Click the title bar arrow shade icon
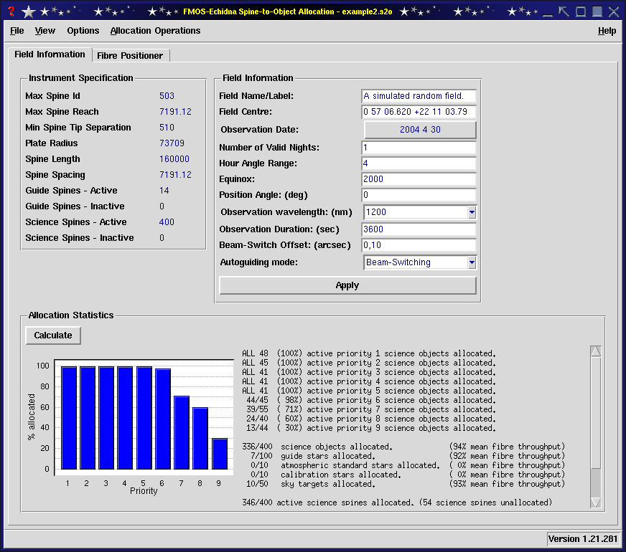The height and width of the screenshot is (552, 626). (564, 11)
